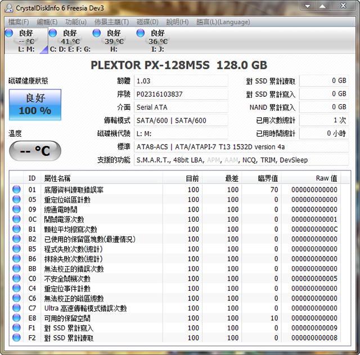Open the 佈景主題(T) menu
This screenshot has height=355, width=360.
click(x=111, y=22)
